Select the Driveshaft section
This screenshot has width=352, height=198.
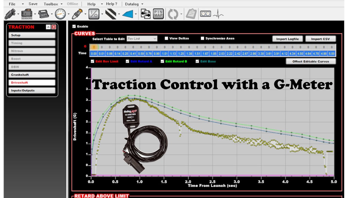pos(32,82)
